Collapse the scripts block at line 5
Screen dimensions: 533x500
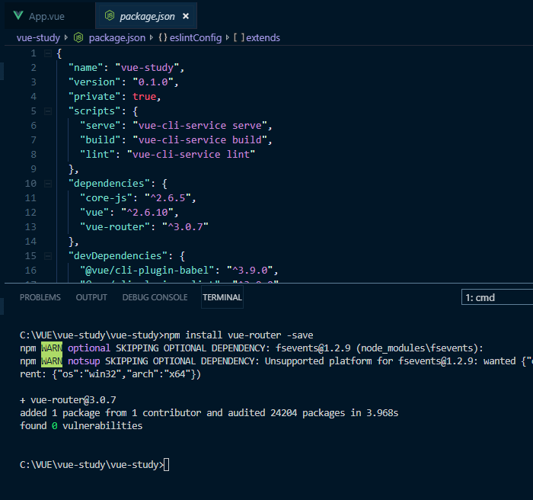[x=48, y=111]
